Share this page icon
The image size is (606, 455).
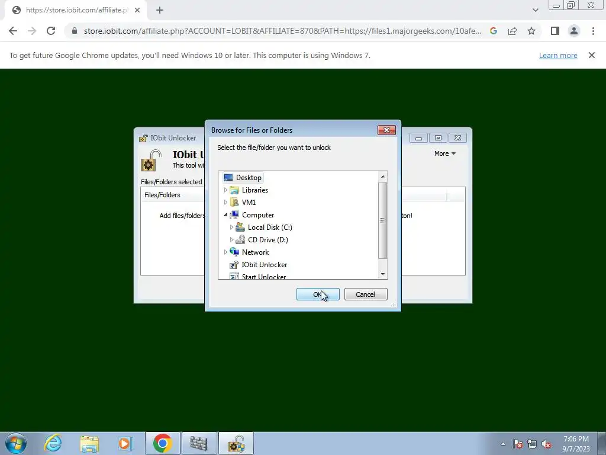pos(512,31)
